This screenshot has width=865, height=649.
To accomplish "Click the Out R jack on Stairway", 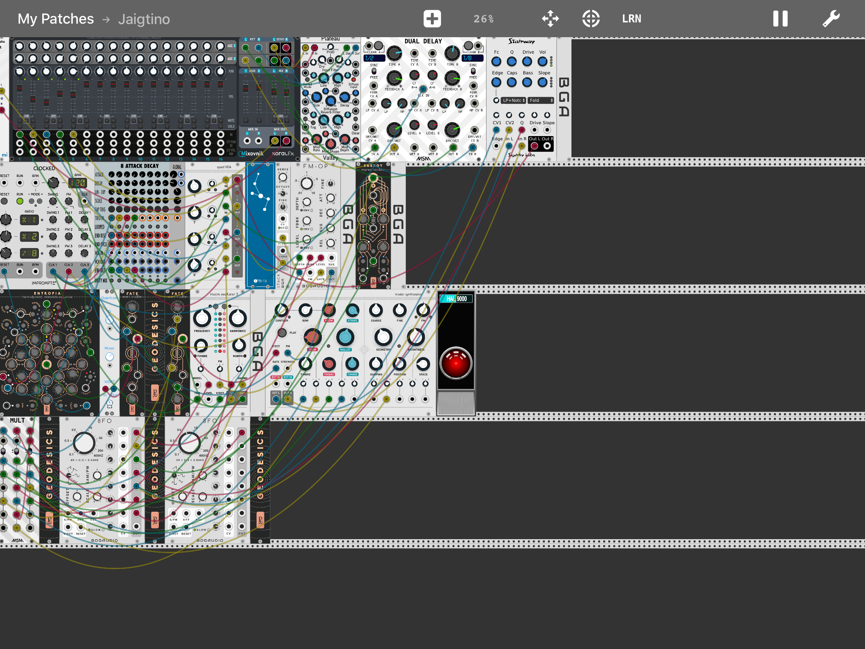I will 547,146.
